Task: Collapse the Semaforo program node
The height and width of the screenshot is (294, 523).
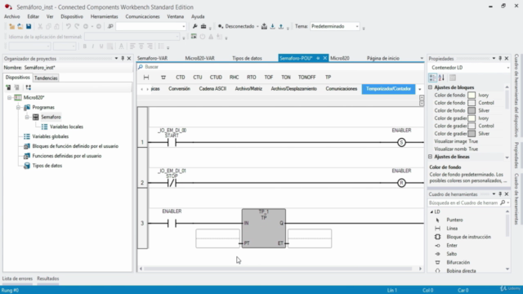Action: (x=27, y=117)
